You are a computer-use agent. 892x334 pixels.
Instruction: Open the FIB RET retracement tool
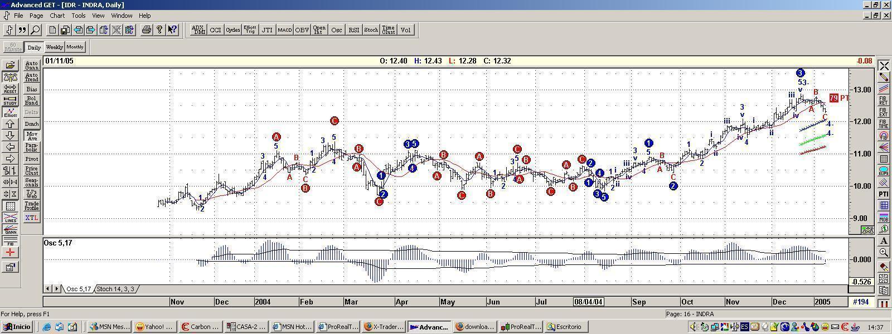coord(884,101)
